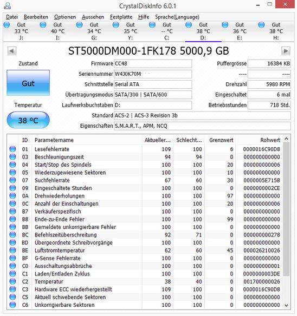Click status orb of Ausschaltungsabbrüche row

click(12, 266)
